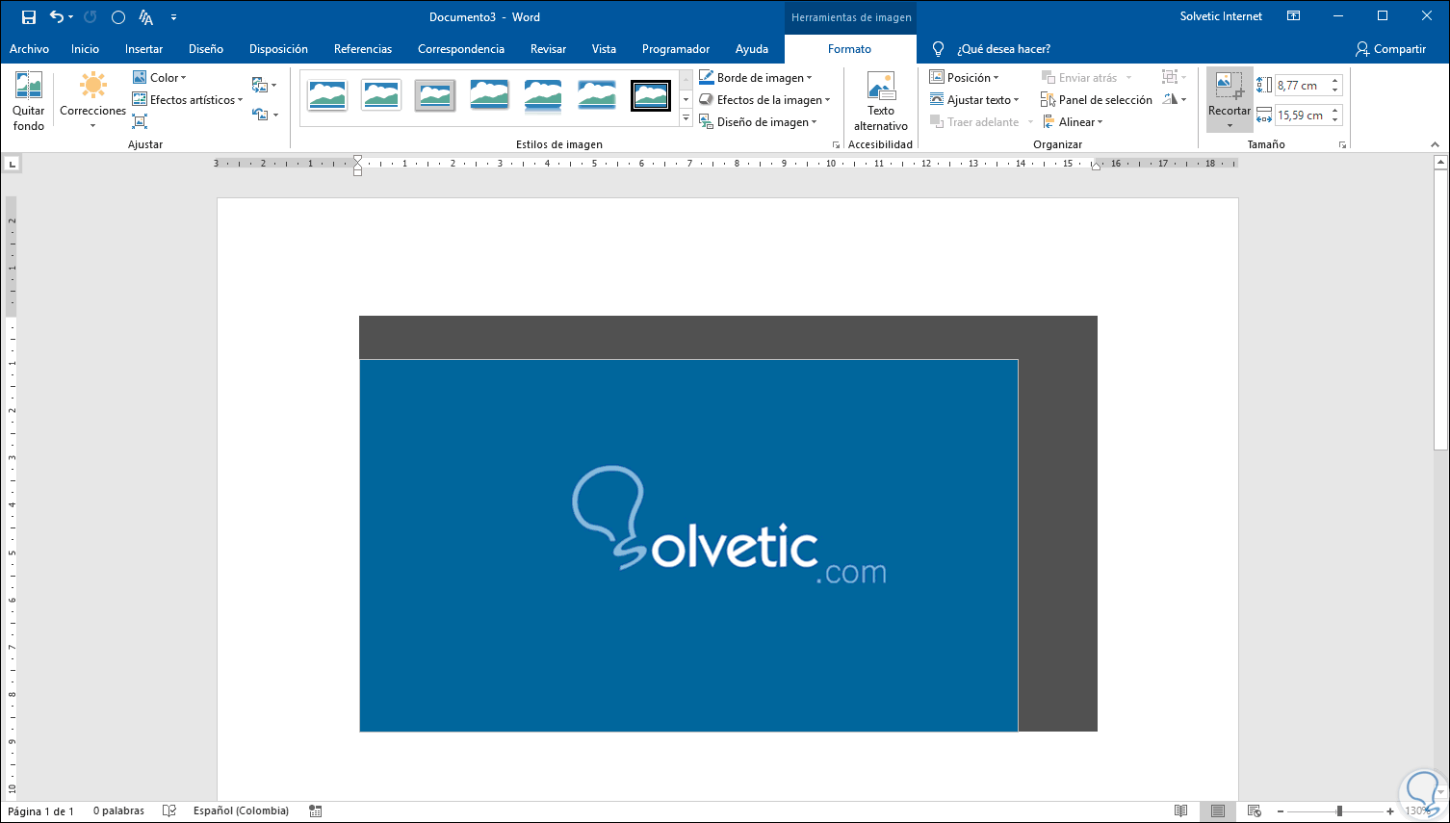Save the document with the floppy disk icon
This screenshot has width=1450, height=823.
point(29,17)
